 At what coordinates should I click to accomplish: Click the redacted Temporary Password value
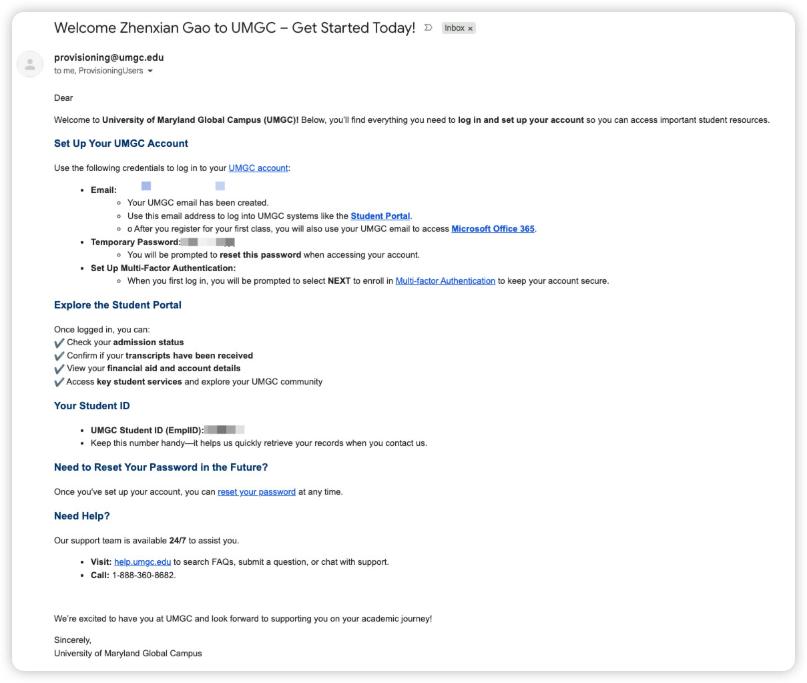pos(208,242)
